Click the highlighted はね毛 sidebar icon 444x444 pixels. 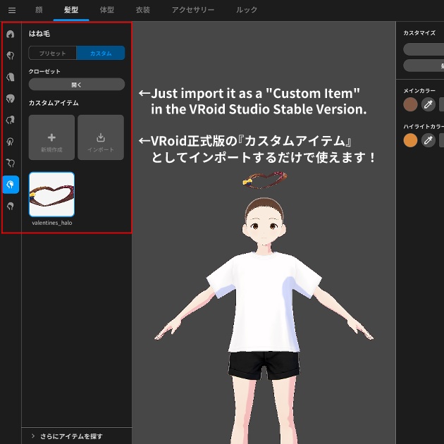tap(11, 185)
